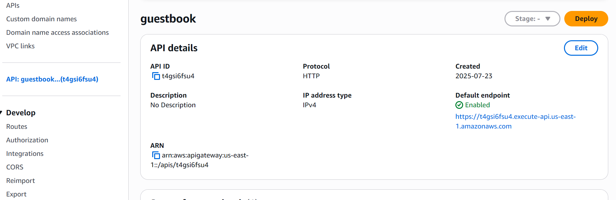This screenshot has height=200, width=616.
Task: Open Domain name access associations
Action: [x=58, y=33]
